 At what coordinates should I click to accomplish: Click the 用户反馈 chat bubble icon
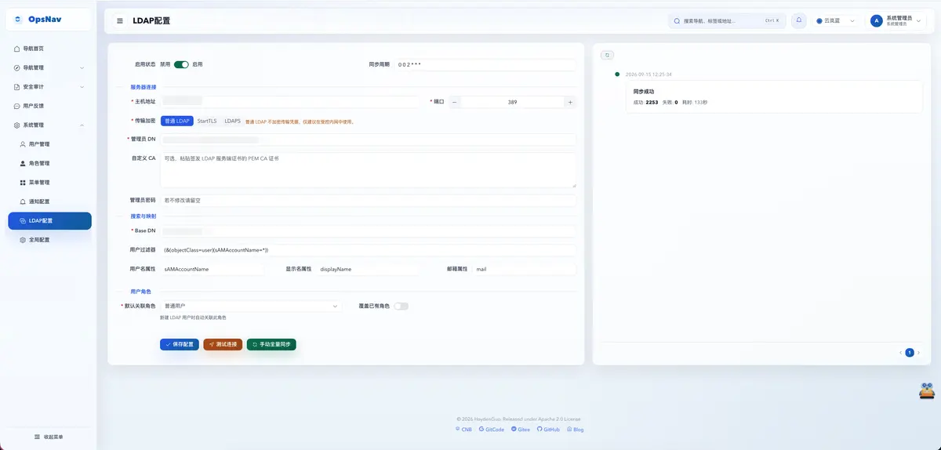17,106
